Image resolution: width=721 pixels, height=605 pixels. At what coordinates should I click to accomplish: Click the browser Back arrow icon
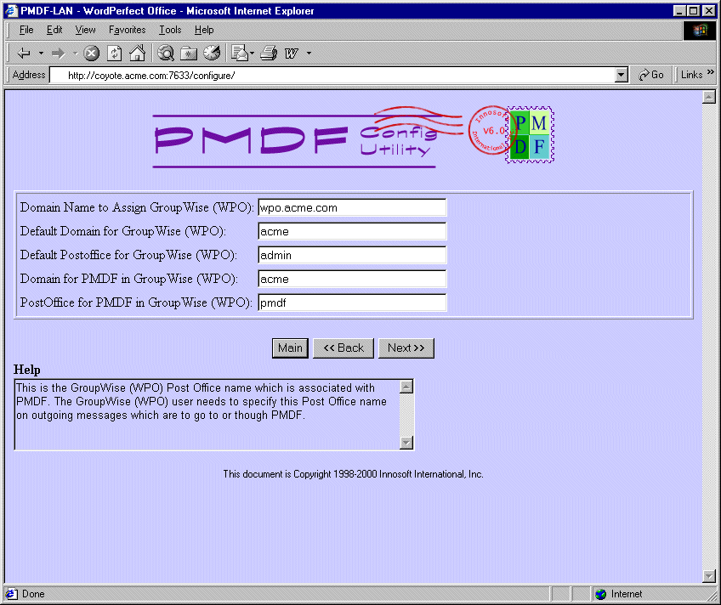click(23, 53)
